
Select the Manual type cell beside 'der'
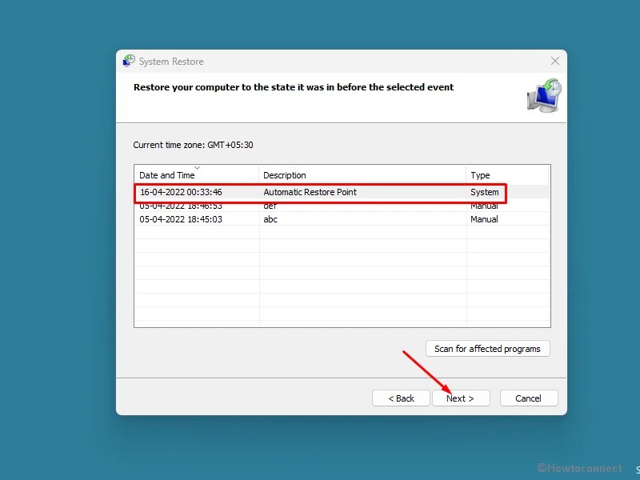click(485, 206)
